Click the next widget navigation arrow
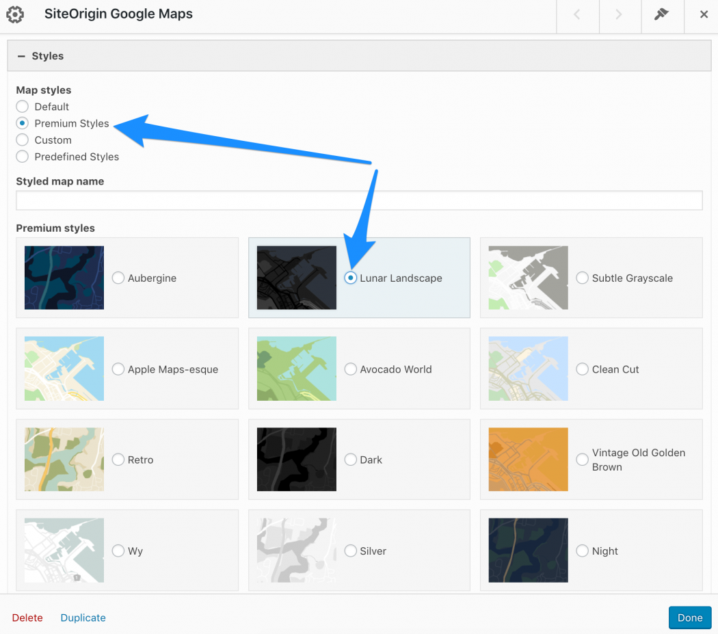 620,14
